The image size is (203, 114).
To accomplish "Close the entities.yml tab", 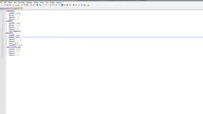I will (21, 9).
